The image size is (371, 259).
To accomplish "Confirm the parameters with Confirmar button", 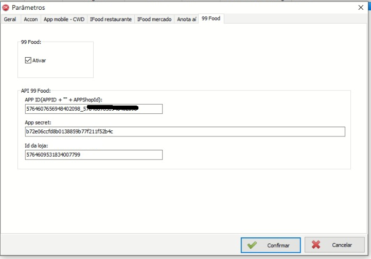I will [x=271, y=245].
